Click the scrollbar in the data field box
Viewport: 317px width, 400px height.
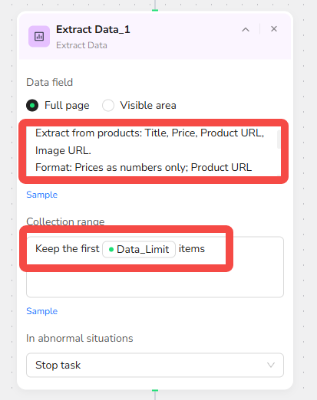tap(279, 139)
